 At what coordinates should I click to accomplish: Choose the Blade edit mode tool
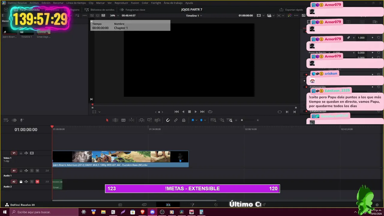(x=123, y=120)
